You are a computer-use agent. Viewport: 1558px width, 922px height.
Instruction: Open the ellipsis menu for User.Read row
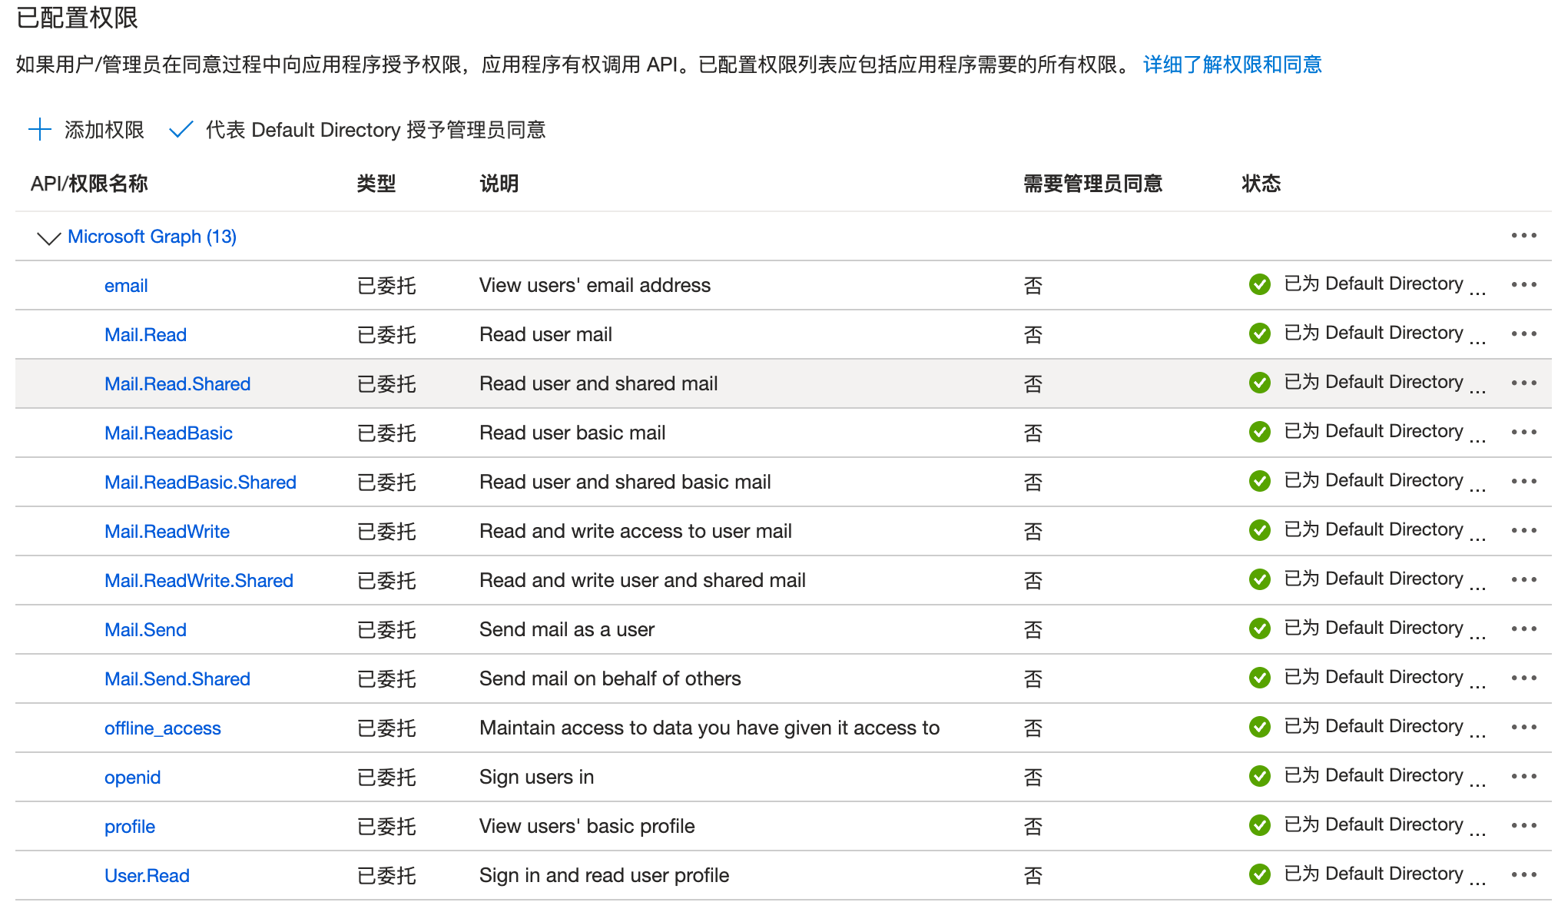coord(1523,875)
